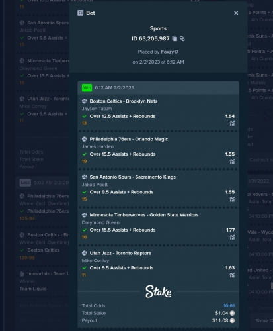Click the Loss badge in background list
The height and width of the screenshot is (331, 273).
25,183
